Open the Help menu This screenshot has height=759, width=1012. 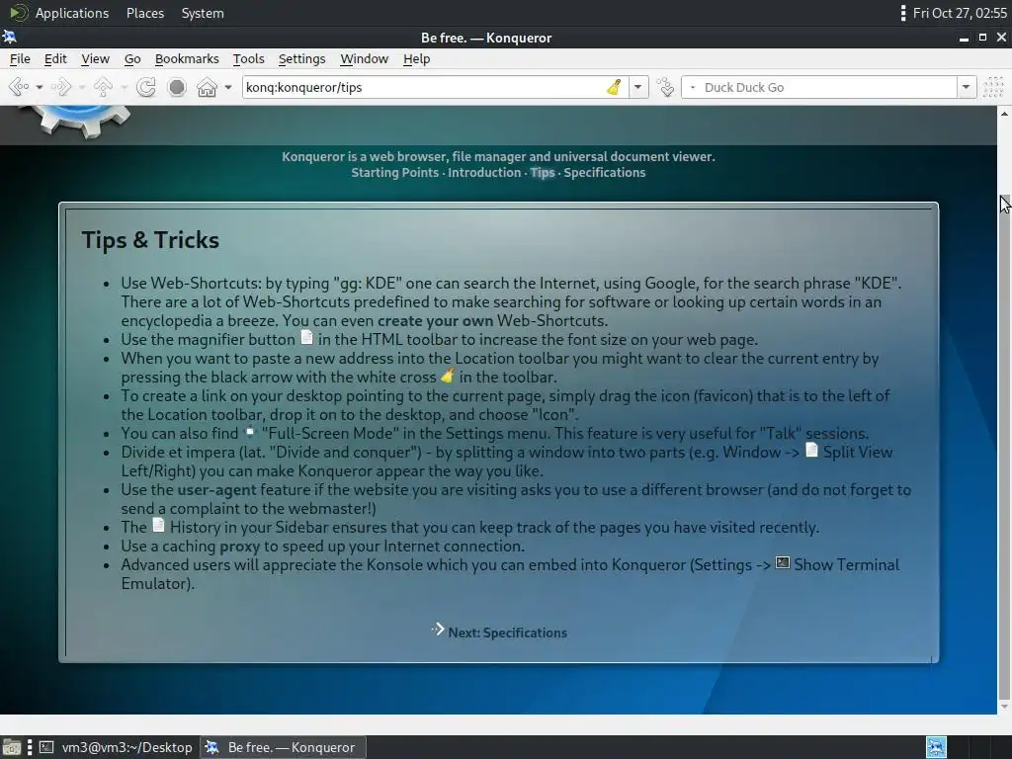(x=416, y=58)
